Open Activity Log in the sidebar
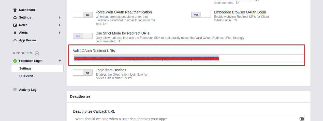 [28, 90]
